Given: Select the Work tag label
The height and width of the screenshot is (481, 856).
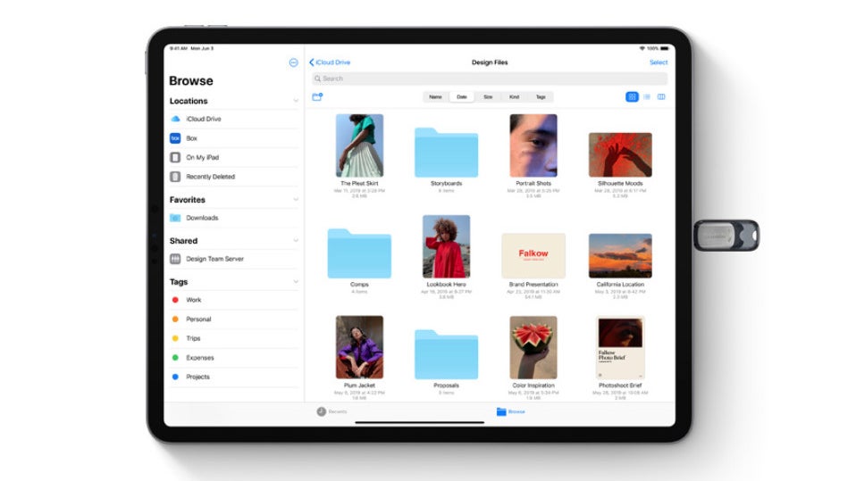Looking at the screenshot, I should click(194, 300).
